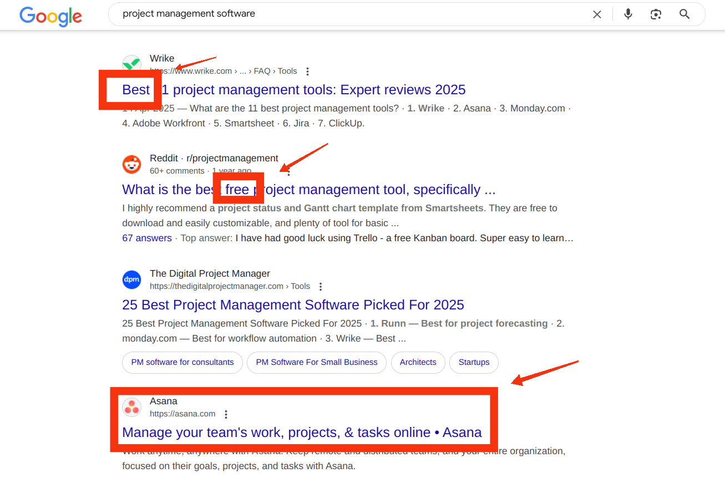Select PM software for consultants chip
Screen dimensions: 725x483
point(182,362)
